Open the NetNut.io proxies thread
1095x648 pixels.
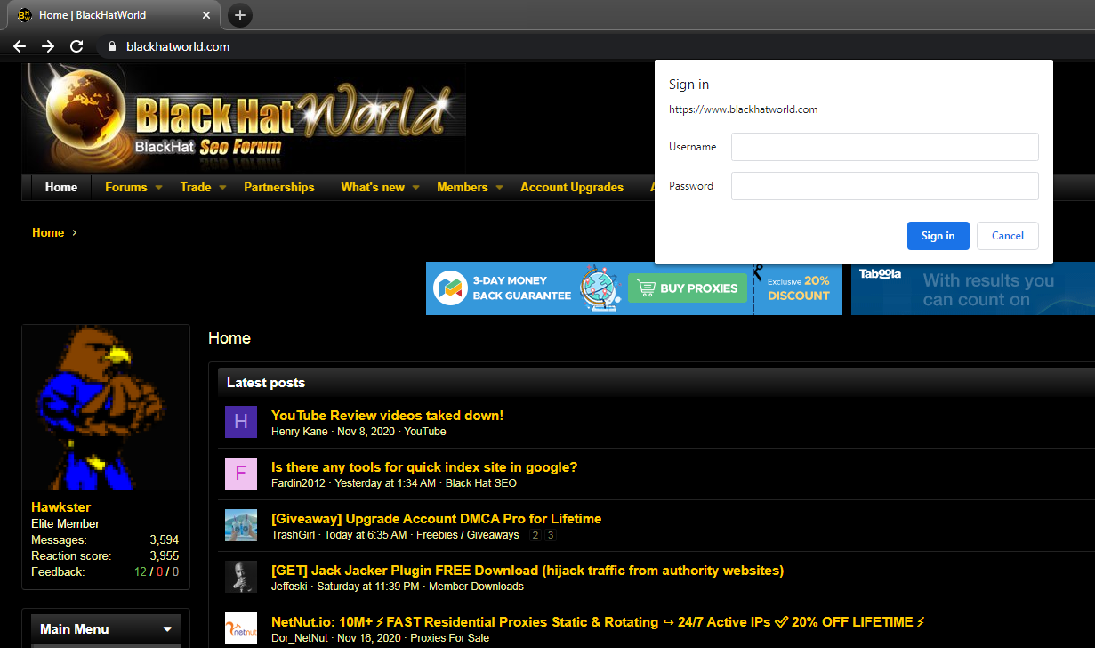(x=599, y=622)
